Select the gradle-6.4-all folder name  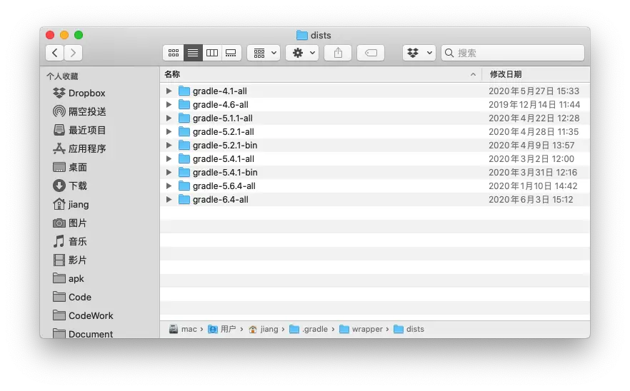click(x=221, y=200)
